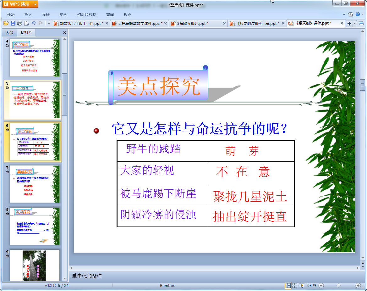Switch to slide sorter view icon

295,286
